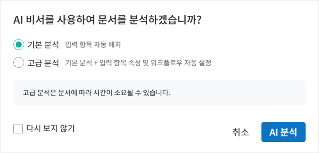Screen dimensions: 319x153
Task: Click the 다시 보지 않기 label text
Action: click(50, 128)
